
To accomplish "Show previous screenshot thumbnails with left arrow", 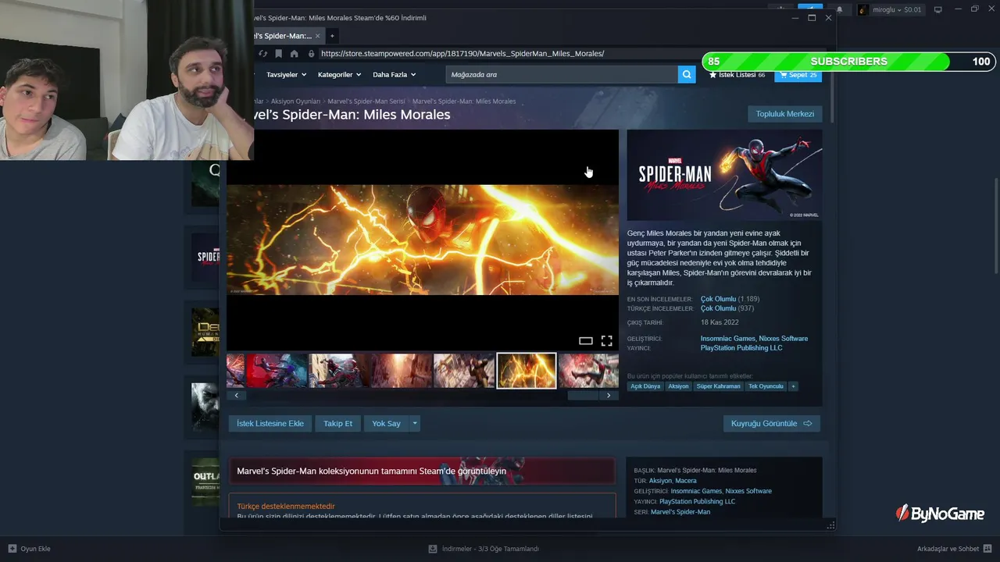I will tap(236, 396).
